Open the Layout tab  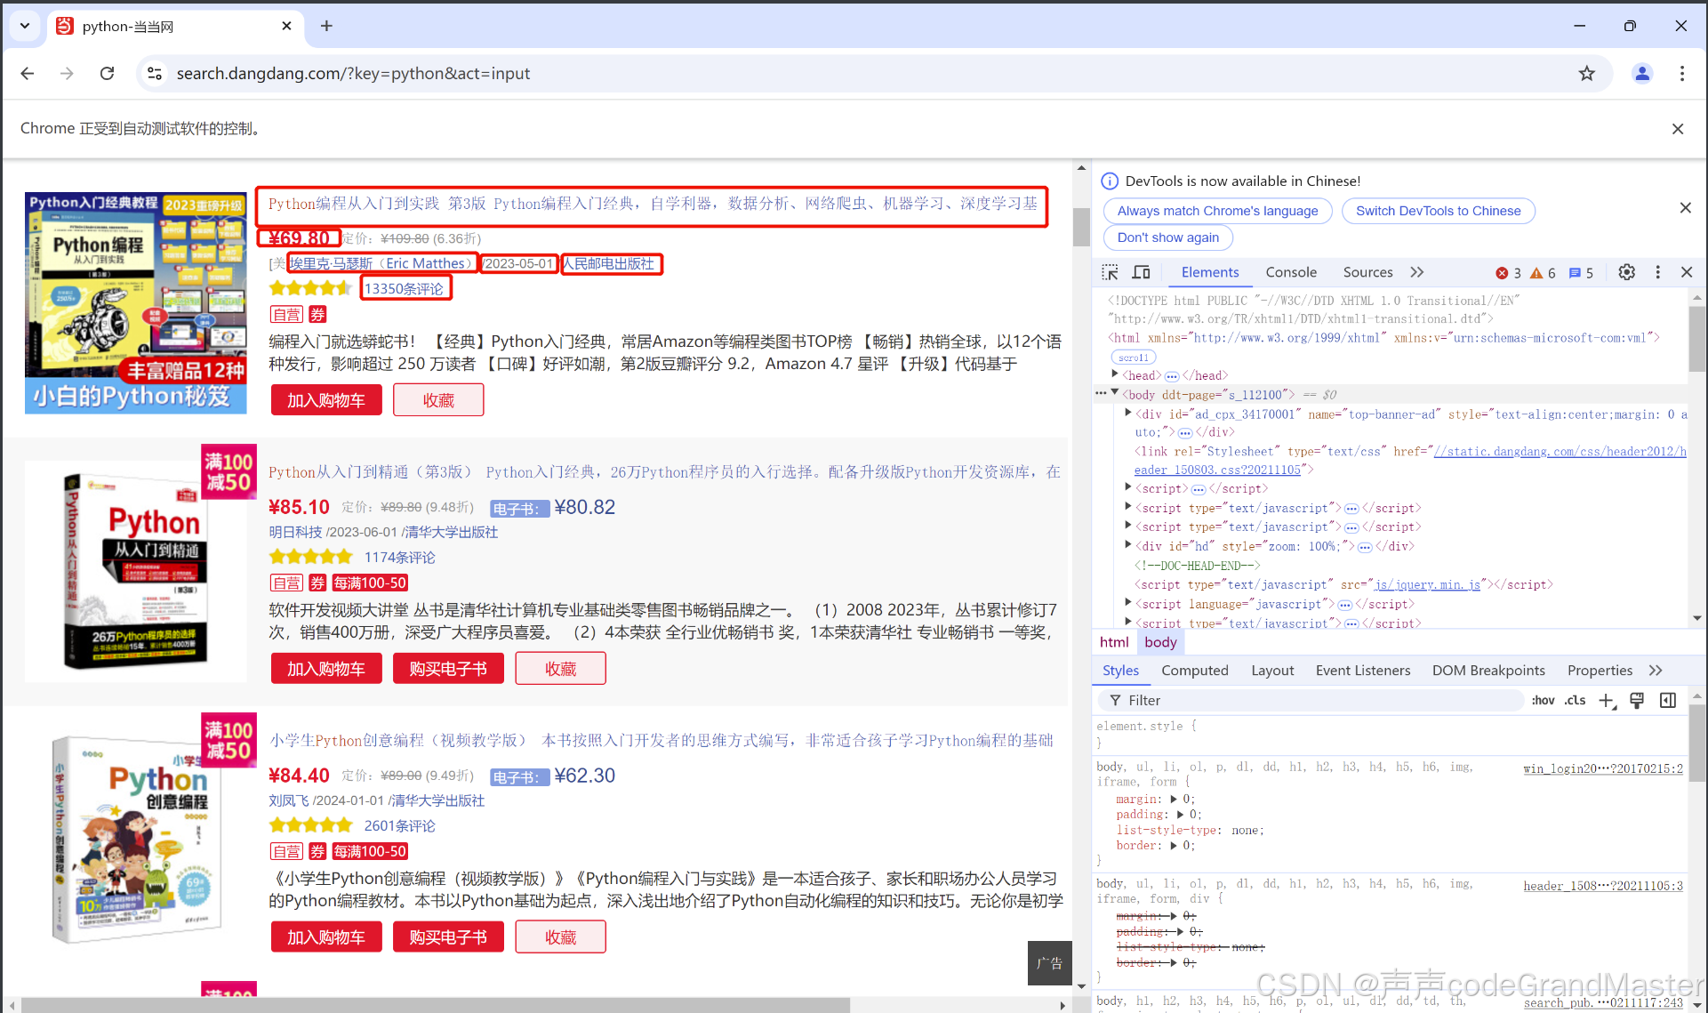tap(1272, 671)
